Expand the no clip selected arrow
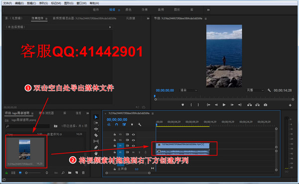The image size is (299, 184). point(110,27)
